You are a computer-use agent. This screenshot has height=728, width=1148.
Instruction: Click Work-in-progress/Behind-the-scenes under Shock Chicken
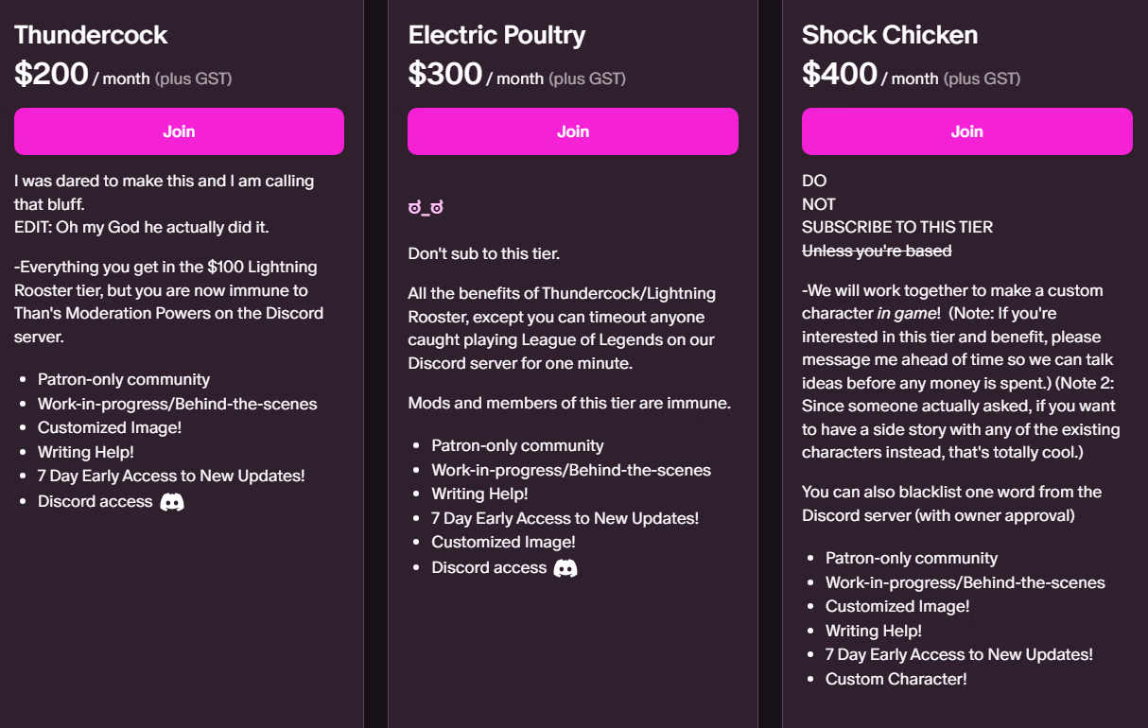965,582
